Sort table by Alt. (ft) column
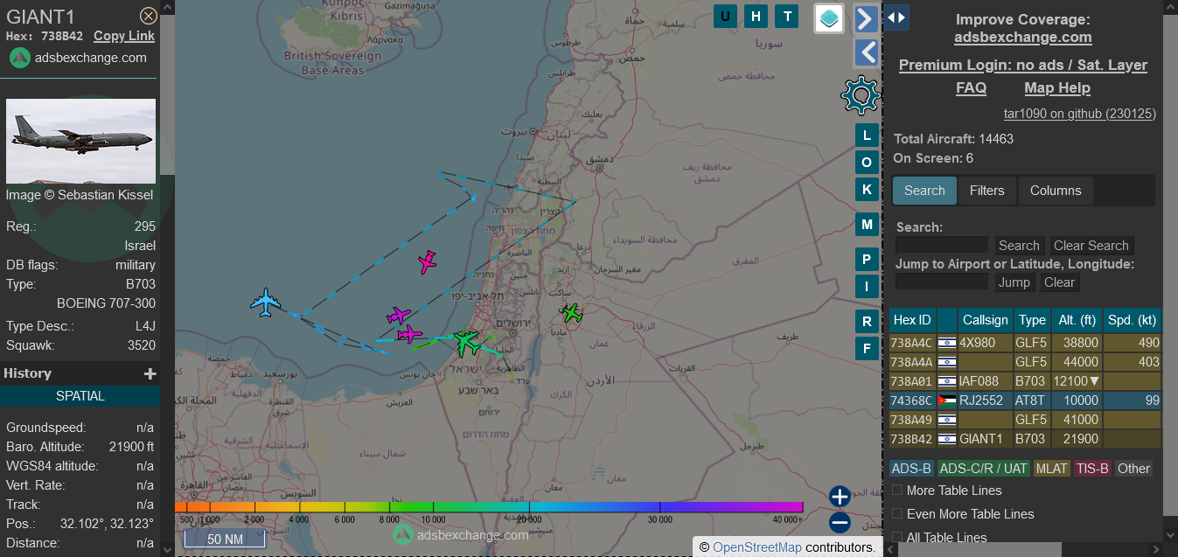The width and height of the screenshot is (1178, 557). tap(1077, 320)
